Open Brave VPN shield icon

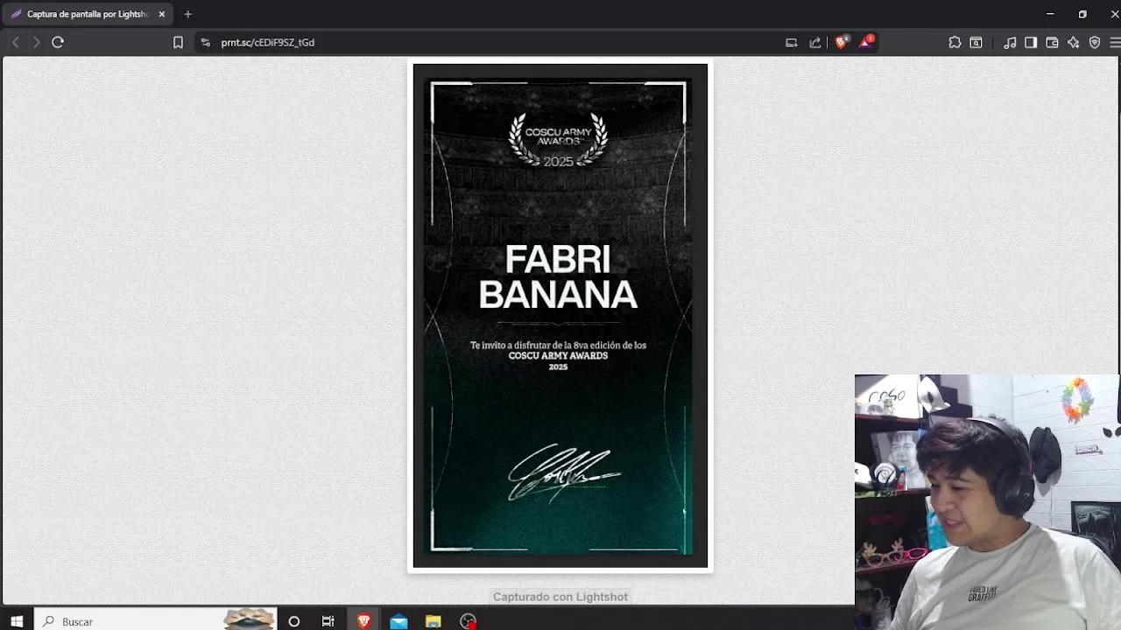point(1095,42)
